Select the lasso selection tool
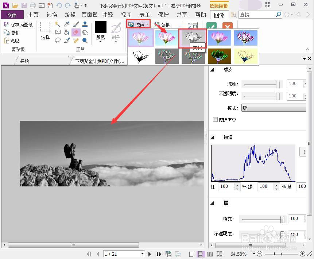The image size is (314, 259). [x=58, y=40]
